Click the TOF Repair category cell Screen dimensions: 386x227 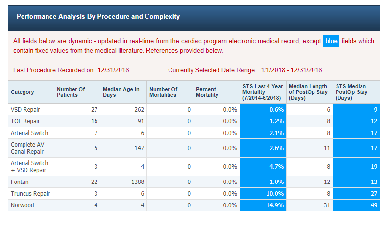click(25, 121)
